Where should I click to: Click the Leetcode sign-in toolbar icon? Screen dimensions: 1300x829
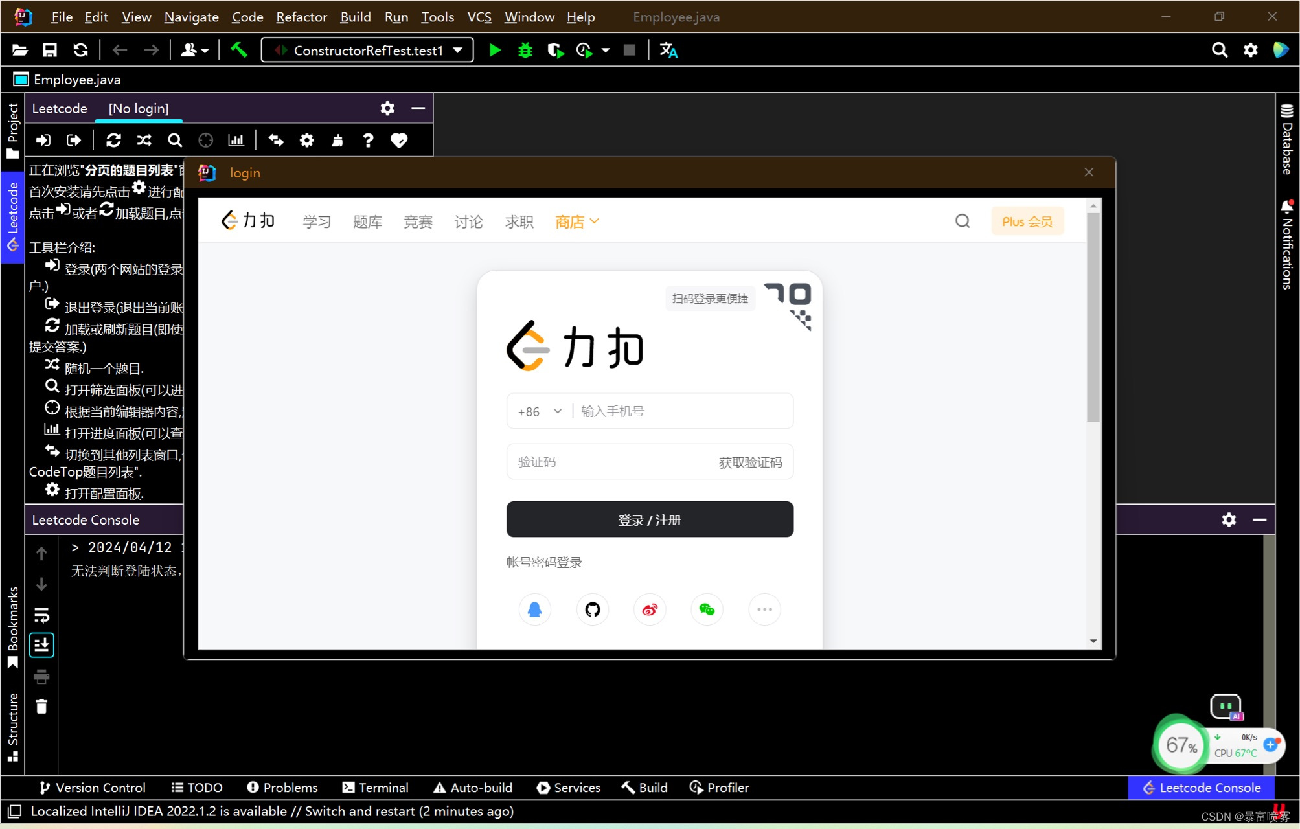(x=43, y=141)
